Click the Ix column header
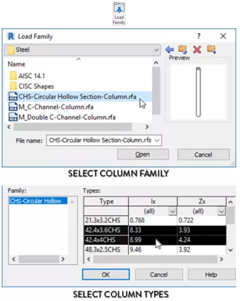Viewport: 240px width, 301px height. pyautogui.click(x=153, y=201)
